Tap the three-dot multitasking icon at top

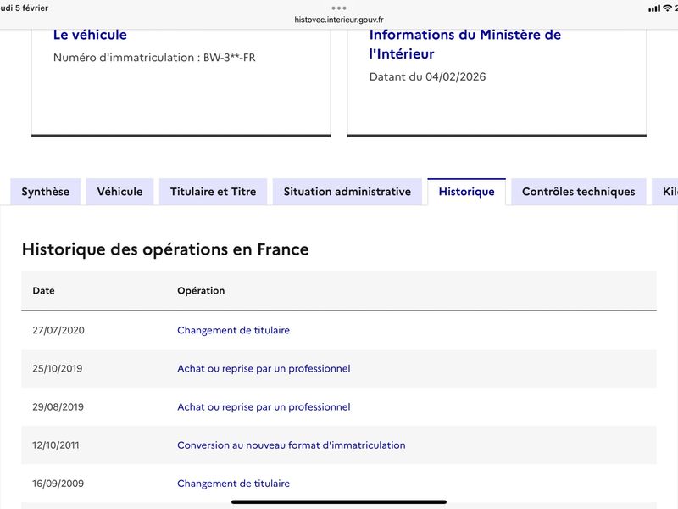(339, 8)
